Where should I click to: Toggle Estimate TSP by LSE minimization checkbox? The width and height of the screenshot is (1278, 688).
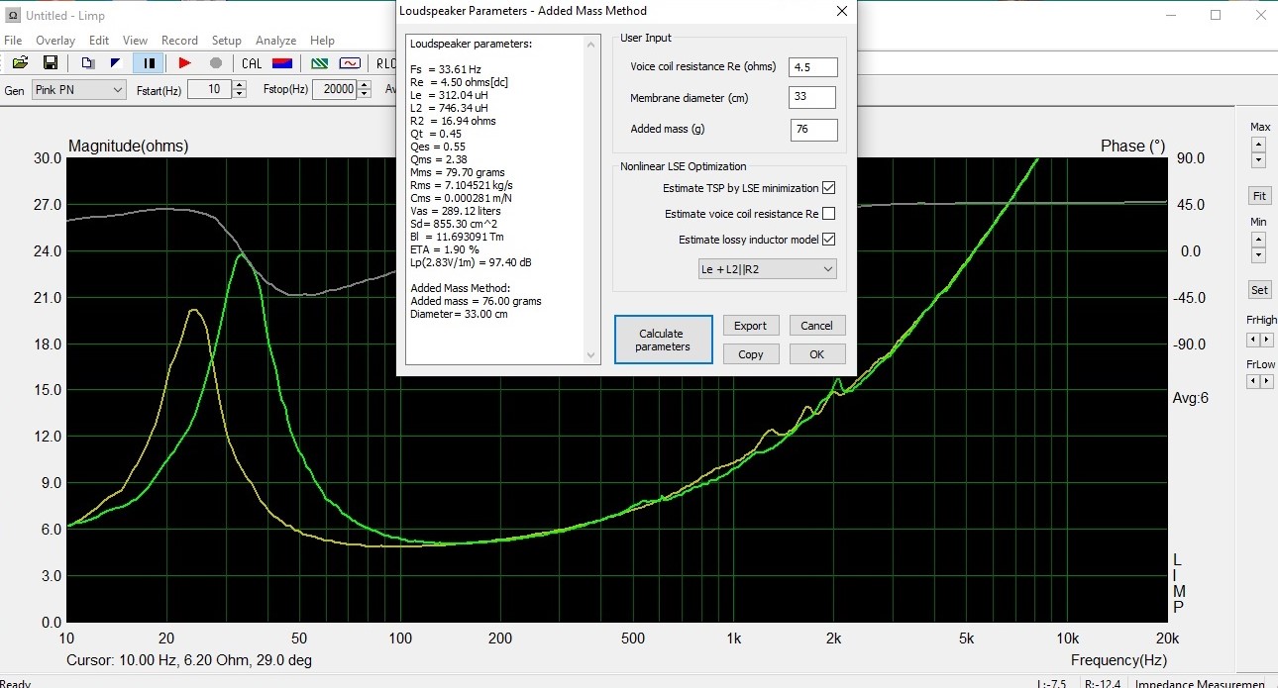tap(829, 188)
